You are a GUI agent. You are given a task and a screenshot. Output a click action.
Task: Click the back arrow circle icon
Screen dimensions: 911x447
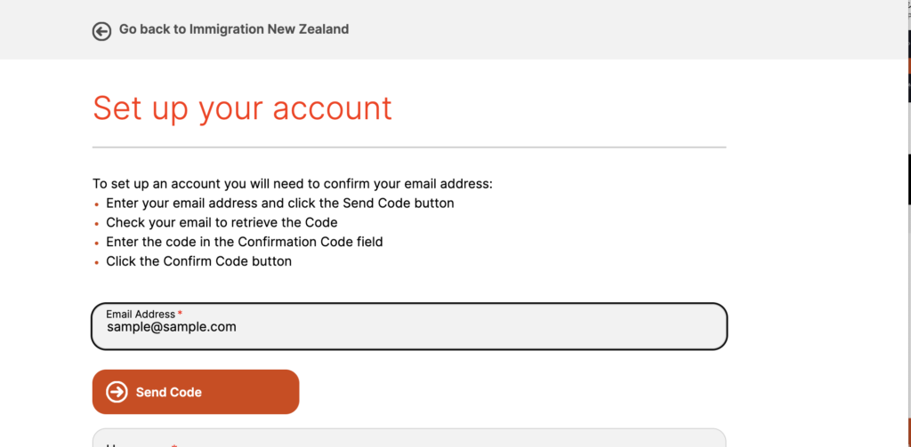(101, 30)
